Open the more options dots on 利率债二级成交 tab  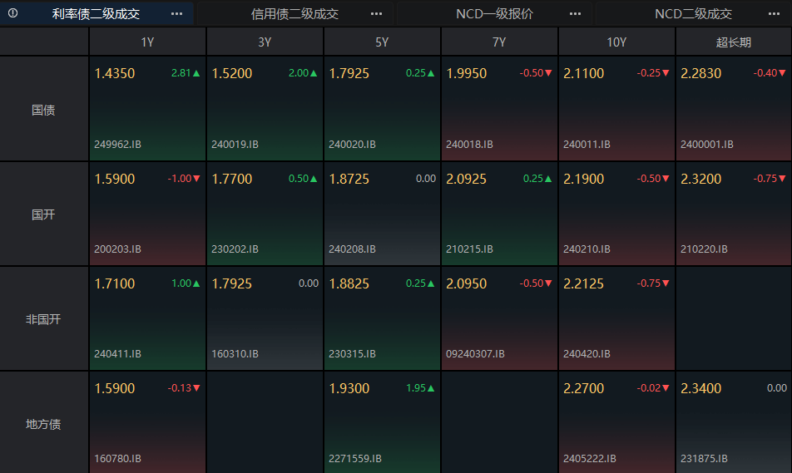pyautogui.click(x=176, y=13)
